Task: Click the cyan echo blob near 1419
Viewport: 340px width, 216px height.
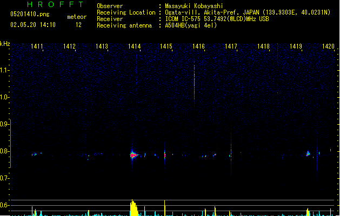Action: [308, 153]
